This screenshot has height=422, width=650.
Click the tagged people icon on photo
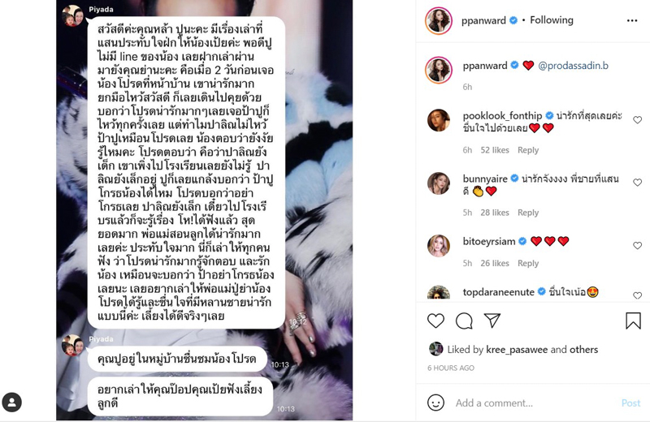12,403
